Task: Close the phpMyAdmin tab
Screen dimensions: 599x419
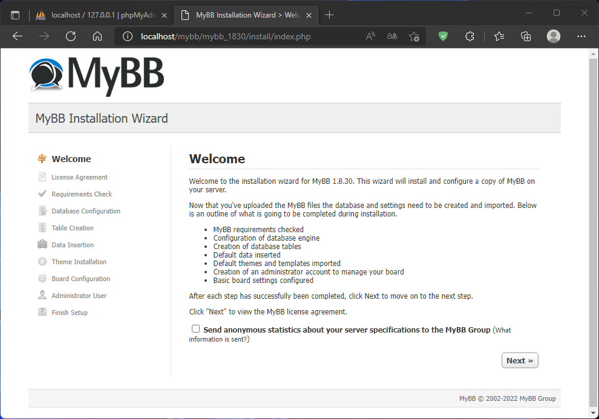Action: [164, 15]
